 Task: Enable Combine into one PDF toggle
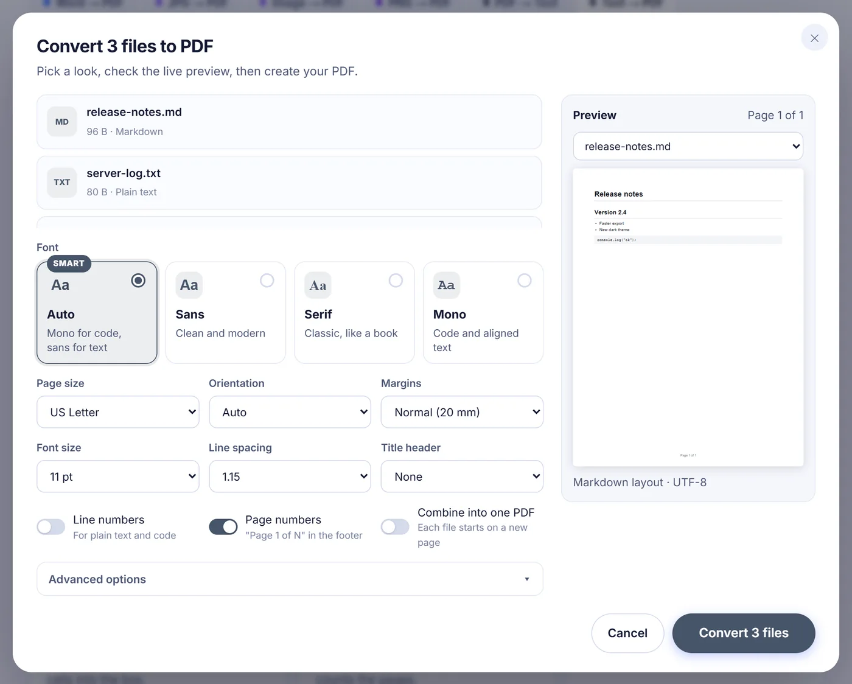[x=396, y=527]
